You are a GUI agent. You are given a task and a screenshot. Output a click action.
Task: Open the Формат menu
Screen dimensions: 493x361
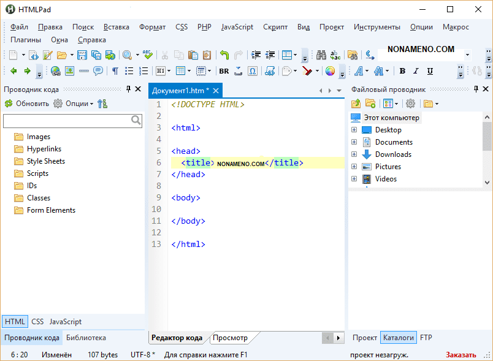click(x=152, y=27)
